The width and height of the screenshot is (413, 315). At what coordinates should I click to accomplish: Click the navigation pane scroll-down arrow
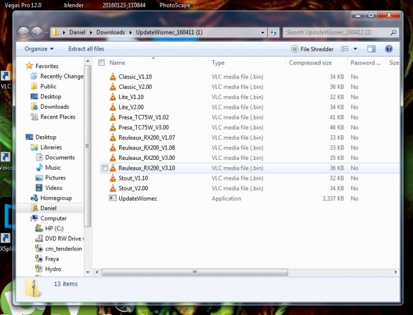87,272
